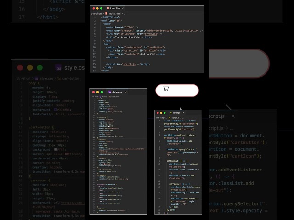Click the CSS file icon on the small style.css tab
This screenshot has width=294, height=220.
(x=110, y=92)
